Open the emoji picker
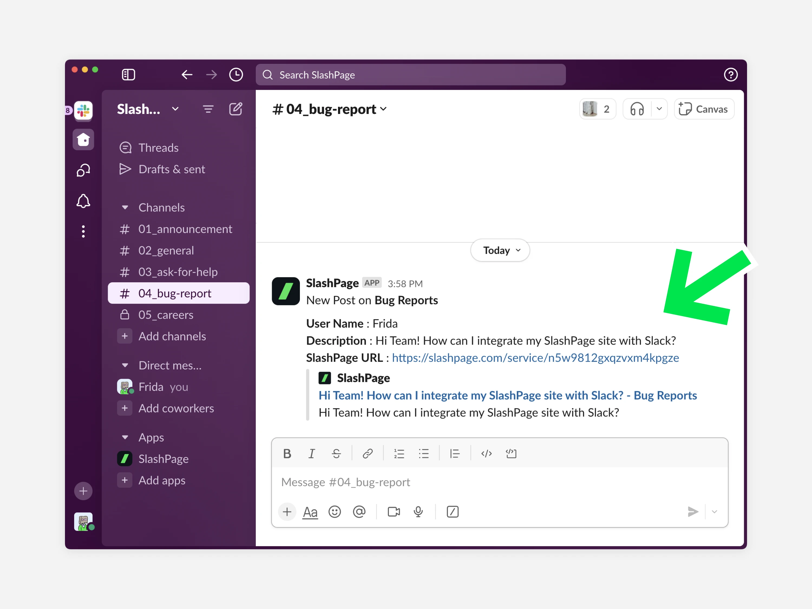This screenshot has height=609, width=812. [335, 511]
